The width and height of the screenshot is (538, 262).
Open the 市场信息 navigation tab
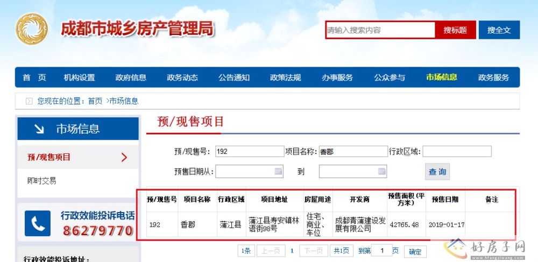[x=441, y=77]
